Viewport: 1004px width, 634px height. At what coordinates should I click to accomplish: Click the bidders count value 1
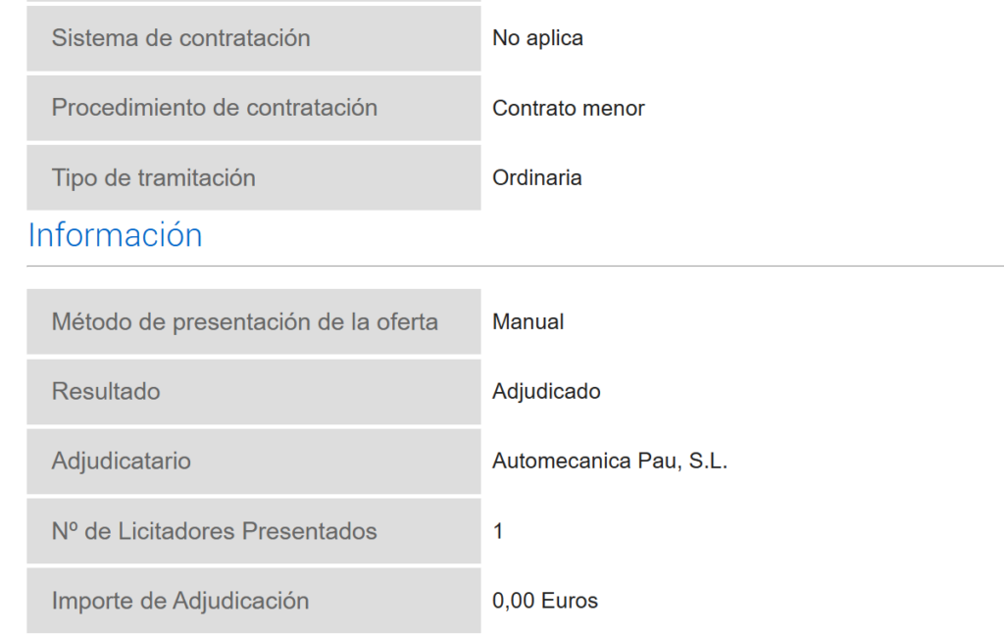tap(498, 531)
